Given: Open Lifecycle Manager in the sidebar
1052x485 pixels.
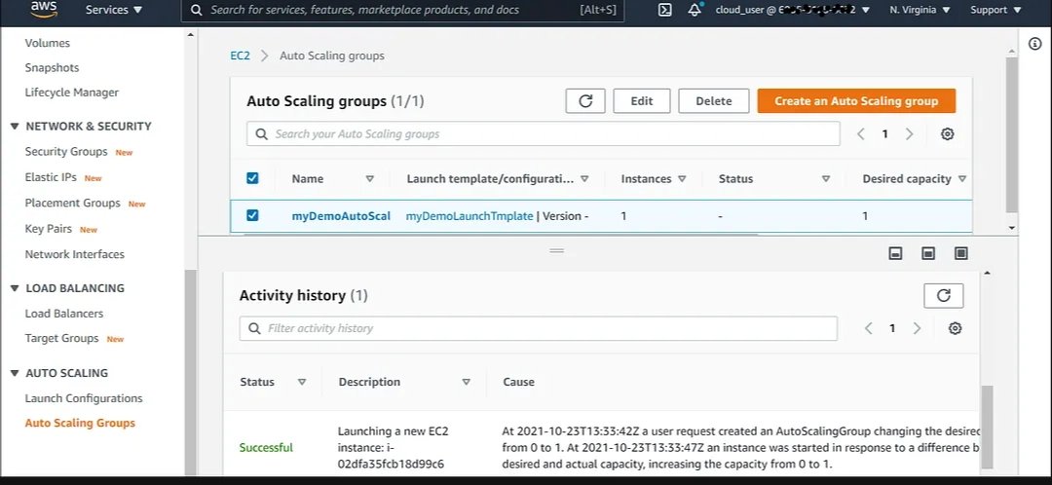Looking at the screenshot, I should [x=72, y=93].
